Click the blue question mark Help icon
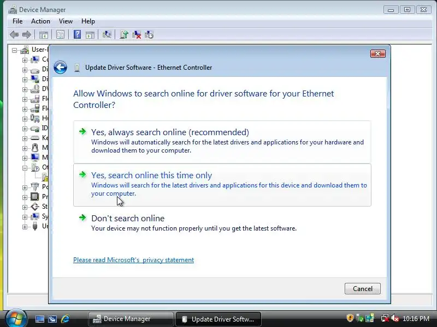The height and width of the screenshot is (327, 437). pos(77,34)
